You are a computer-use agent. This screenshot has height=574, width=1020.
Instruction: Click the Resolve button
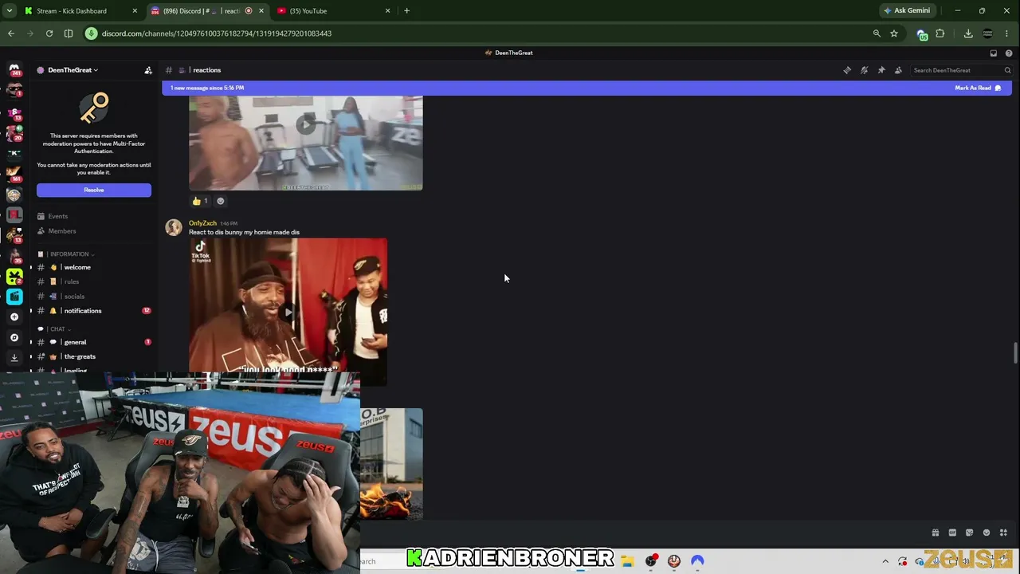[x=94, y=190]
